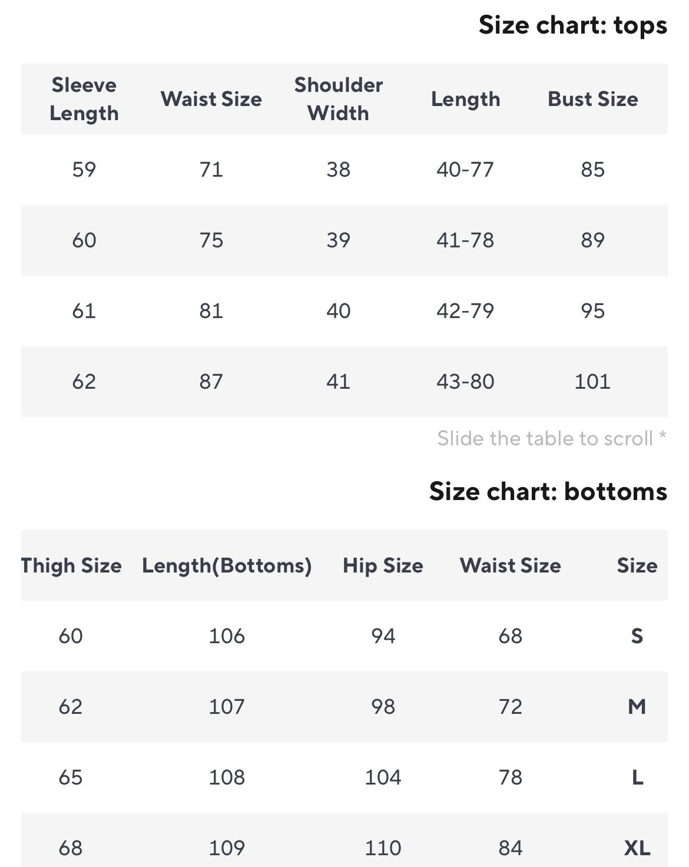Click the 'Size chart: bottoms' heading
689x867 pixels.
[548, 491]
